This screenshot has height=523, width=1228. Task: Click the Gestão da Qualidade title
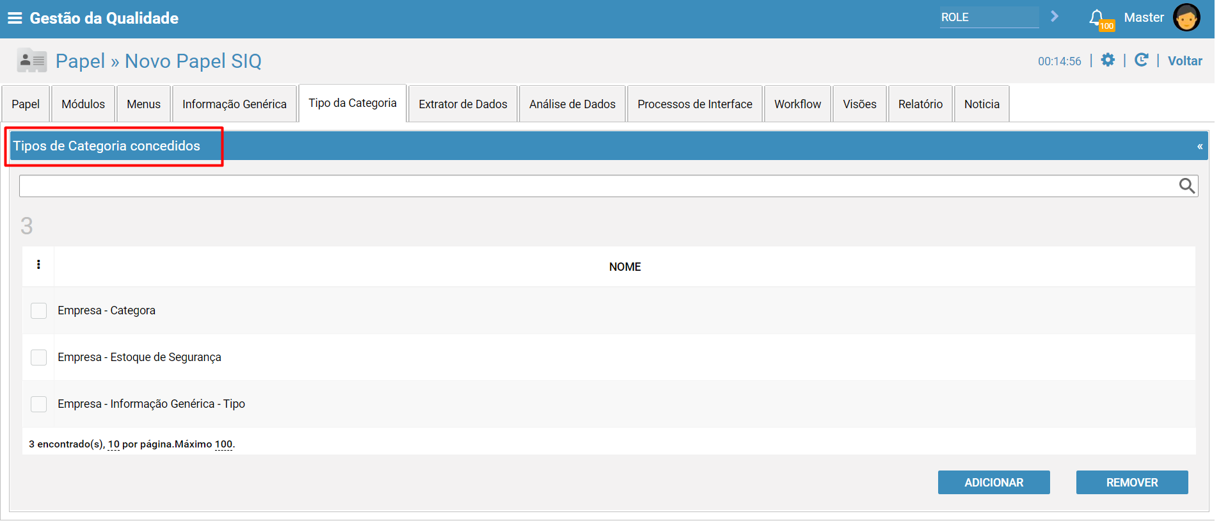[104, 18]
